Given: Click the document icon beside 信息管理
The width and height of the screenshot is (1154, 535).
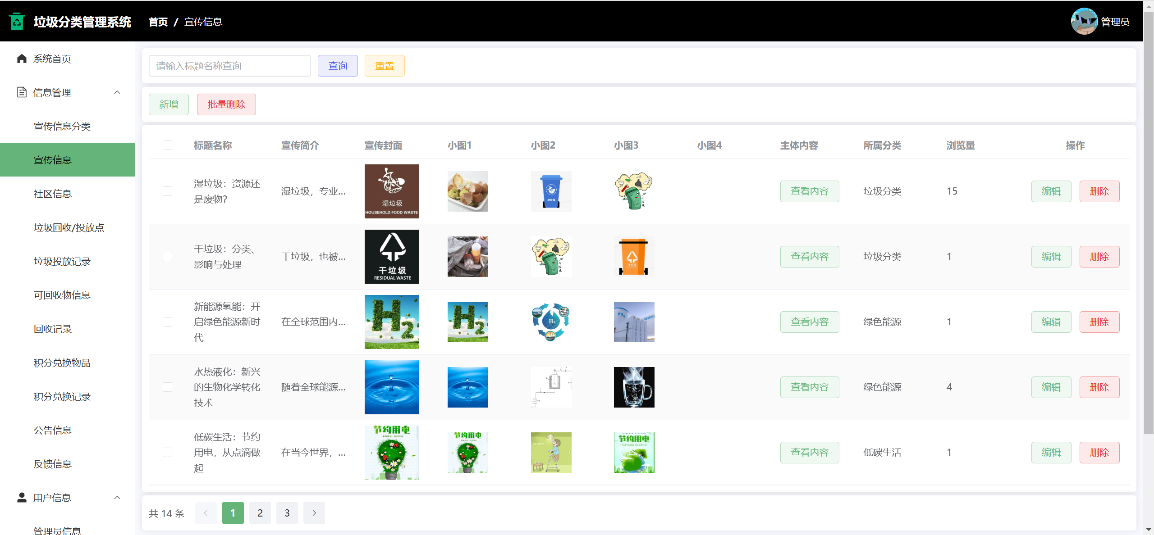Looking at the screenshot, I should 22,92.
